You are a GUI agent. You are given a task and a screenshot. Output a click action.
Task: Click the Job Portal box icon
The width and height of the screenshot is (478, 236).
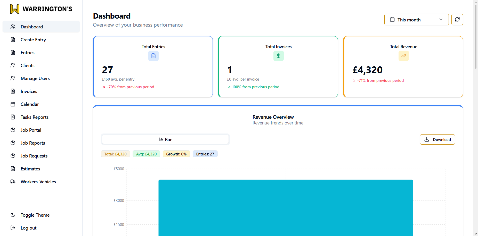[13, 130]
